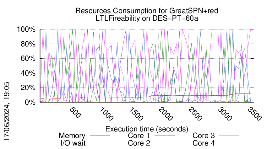Screen dimensions: 267x149
Task: Click the chart title 'Resources Consumption for GreatSPN+red'
Action: [147, 11]
